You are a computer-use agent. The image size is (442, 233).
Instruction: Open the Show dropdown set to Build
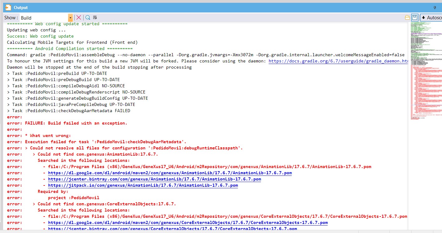(46, 18)
